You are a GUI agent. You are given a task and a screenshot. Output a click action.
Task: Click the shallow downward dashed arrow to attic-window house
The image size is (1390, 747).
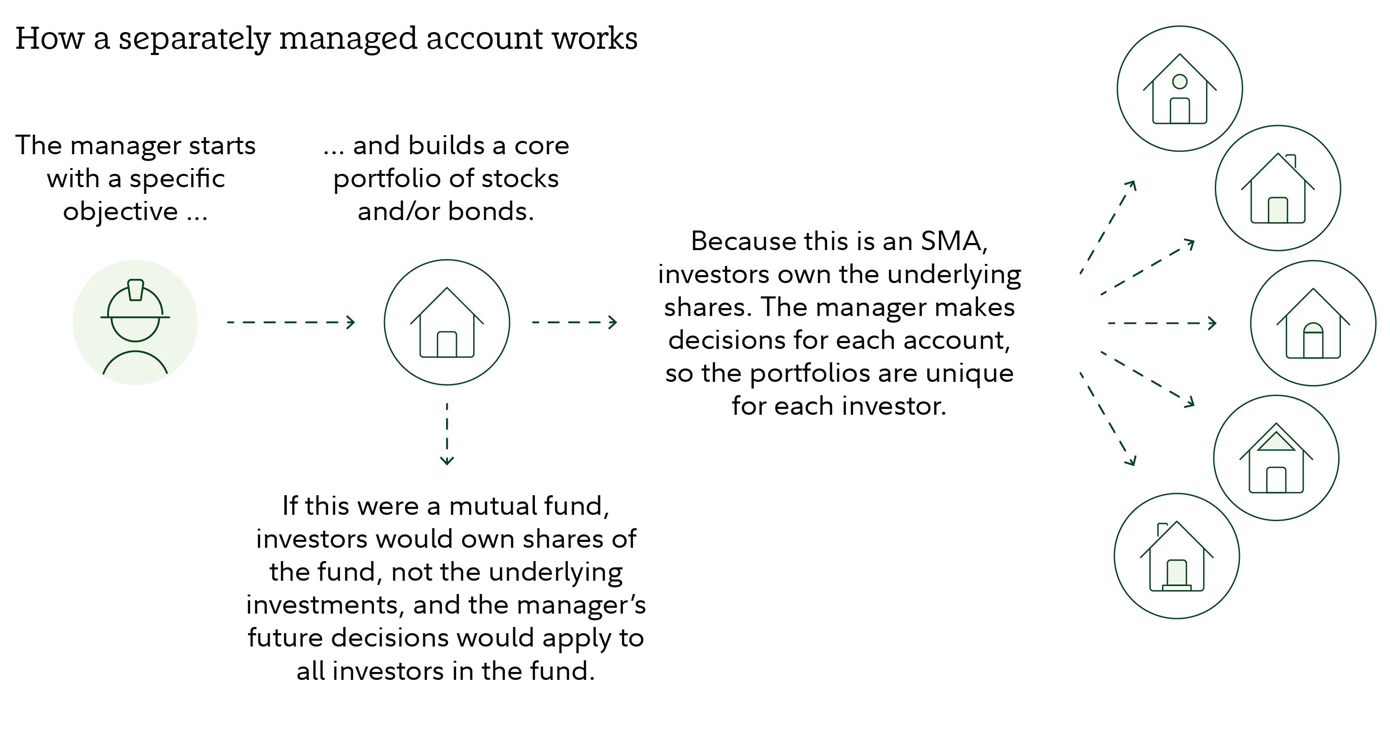point(1148,379)
